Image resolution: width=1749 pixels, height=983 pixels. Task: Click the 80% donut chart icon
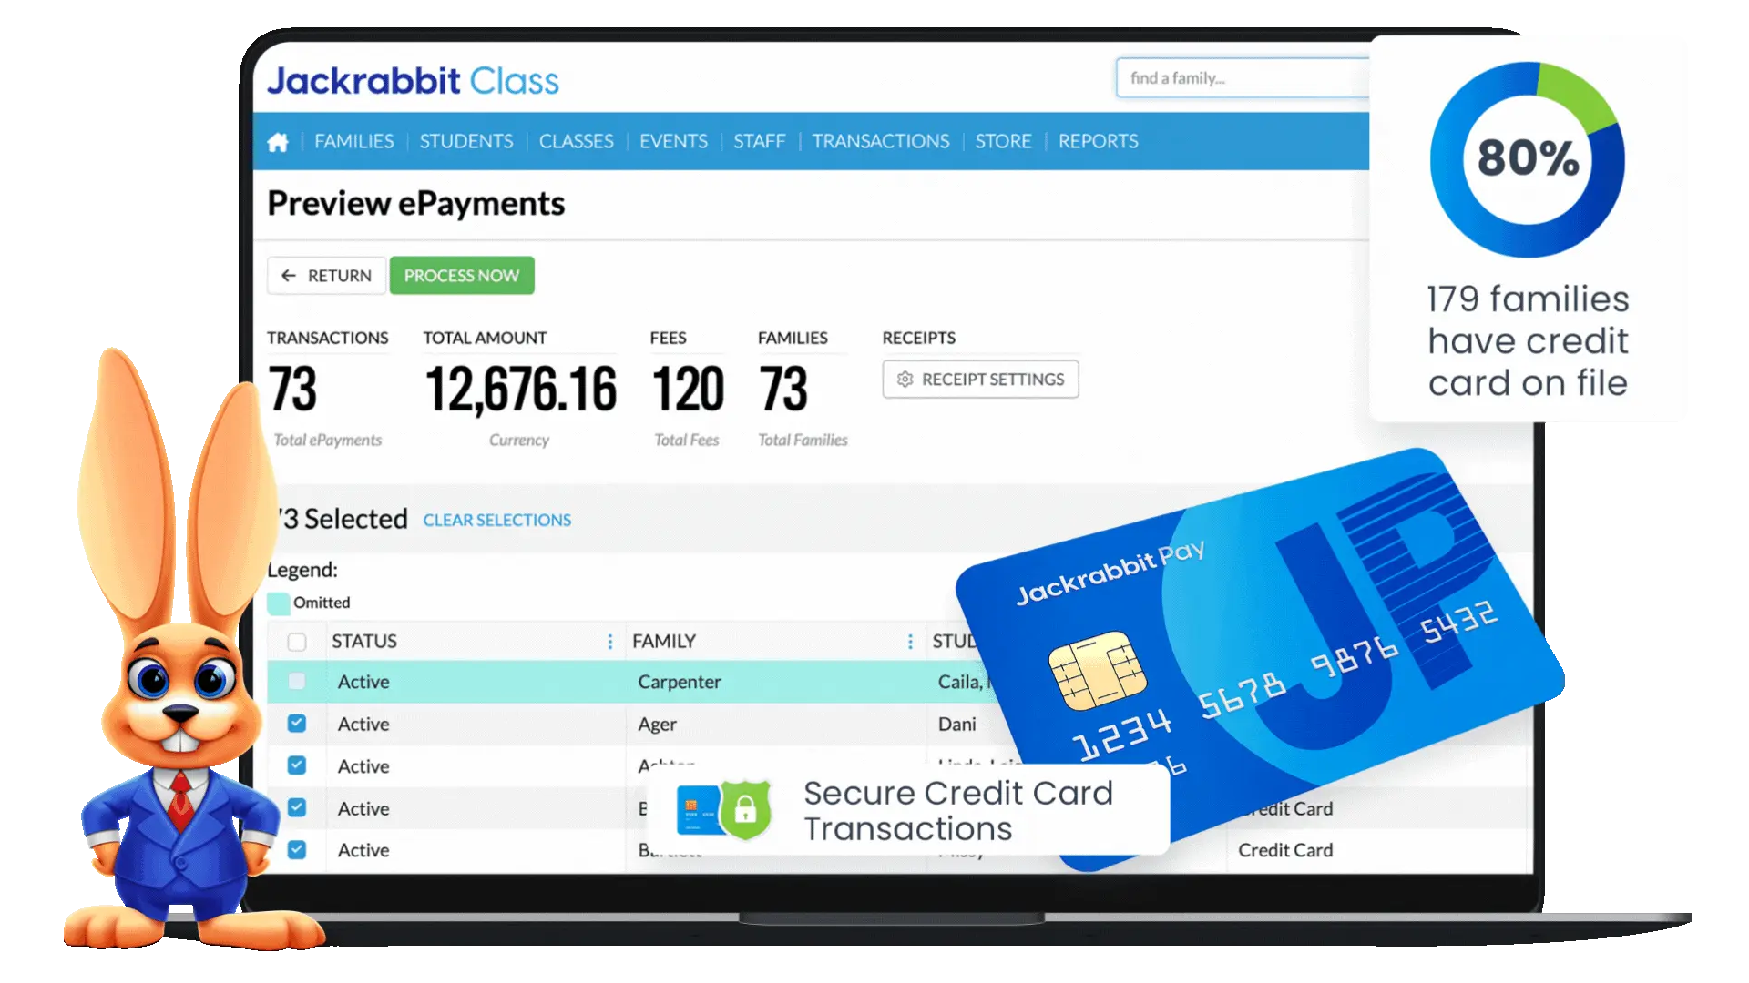[1528, 156]
